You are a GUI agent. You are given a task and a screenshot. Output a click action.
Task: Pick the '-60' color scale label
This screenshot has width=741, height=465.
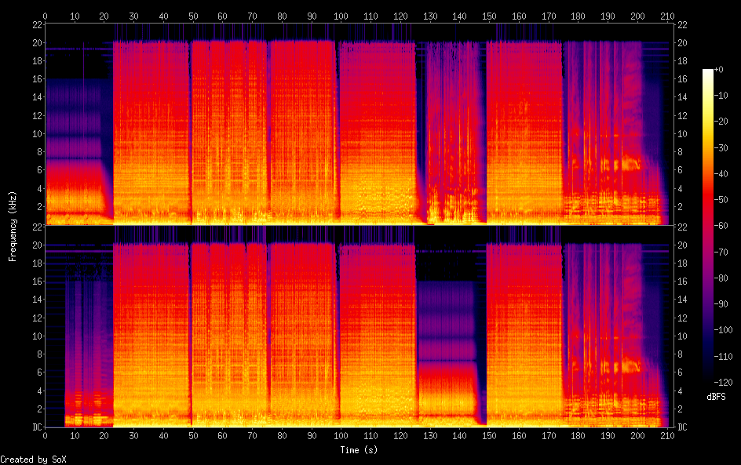point(721,226)
